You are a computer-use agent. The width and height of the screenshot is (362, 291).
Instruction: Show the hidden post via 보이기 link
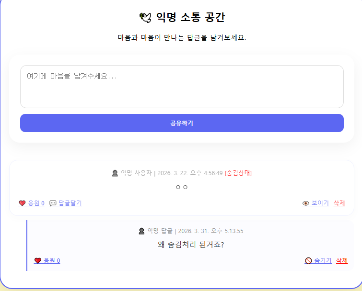320,203
